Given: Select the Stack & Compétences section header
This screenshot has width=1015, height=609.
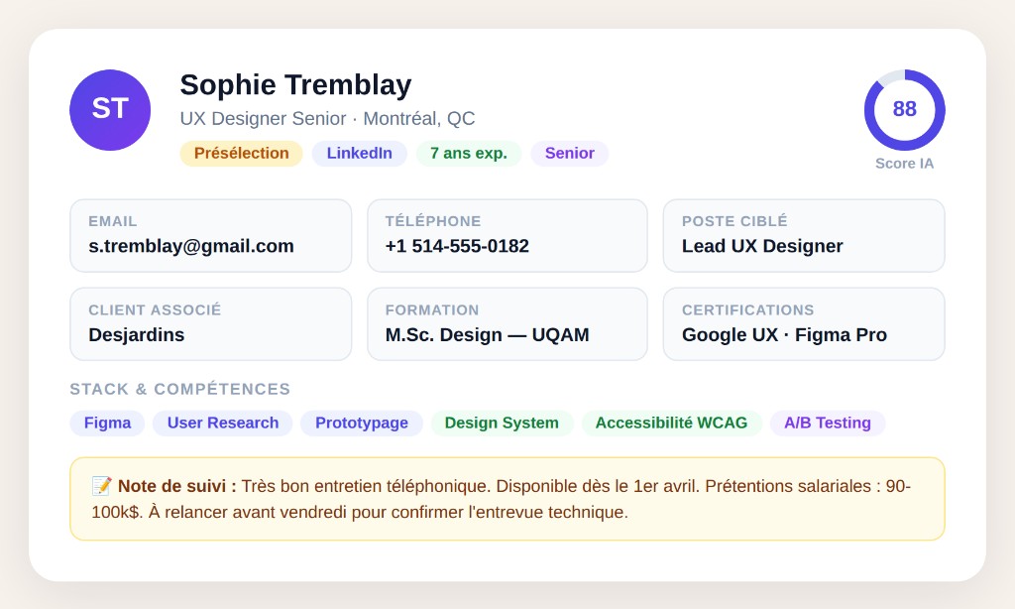Looking at the screenshot, I should 179,389.
